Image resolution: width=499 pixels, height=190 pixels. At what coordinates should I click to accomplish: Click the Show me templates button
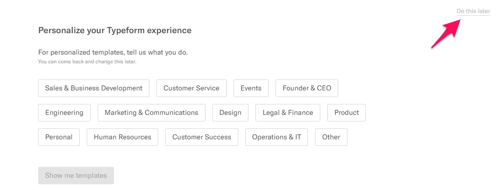[x=76, y=176]
